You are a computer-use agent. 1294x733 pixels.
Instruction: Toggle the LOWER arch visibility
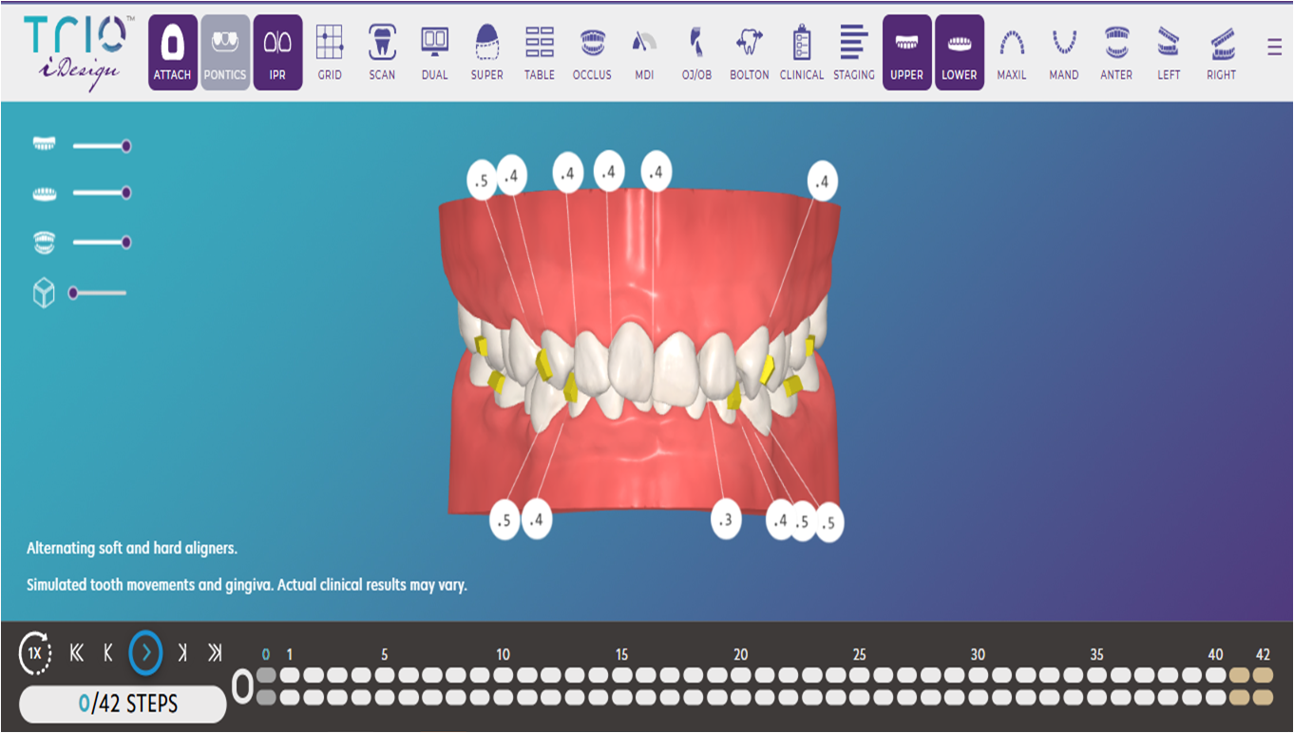point(959,53)
